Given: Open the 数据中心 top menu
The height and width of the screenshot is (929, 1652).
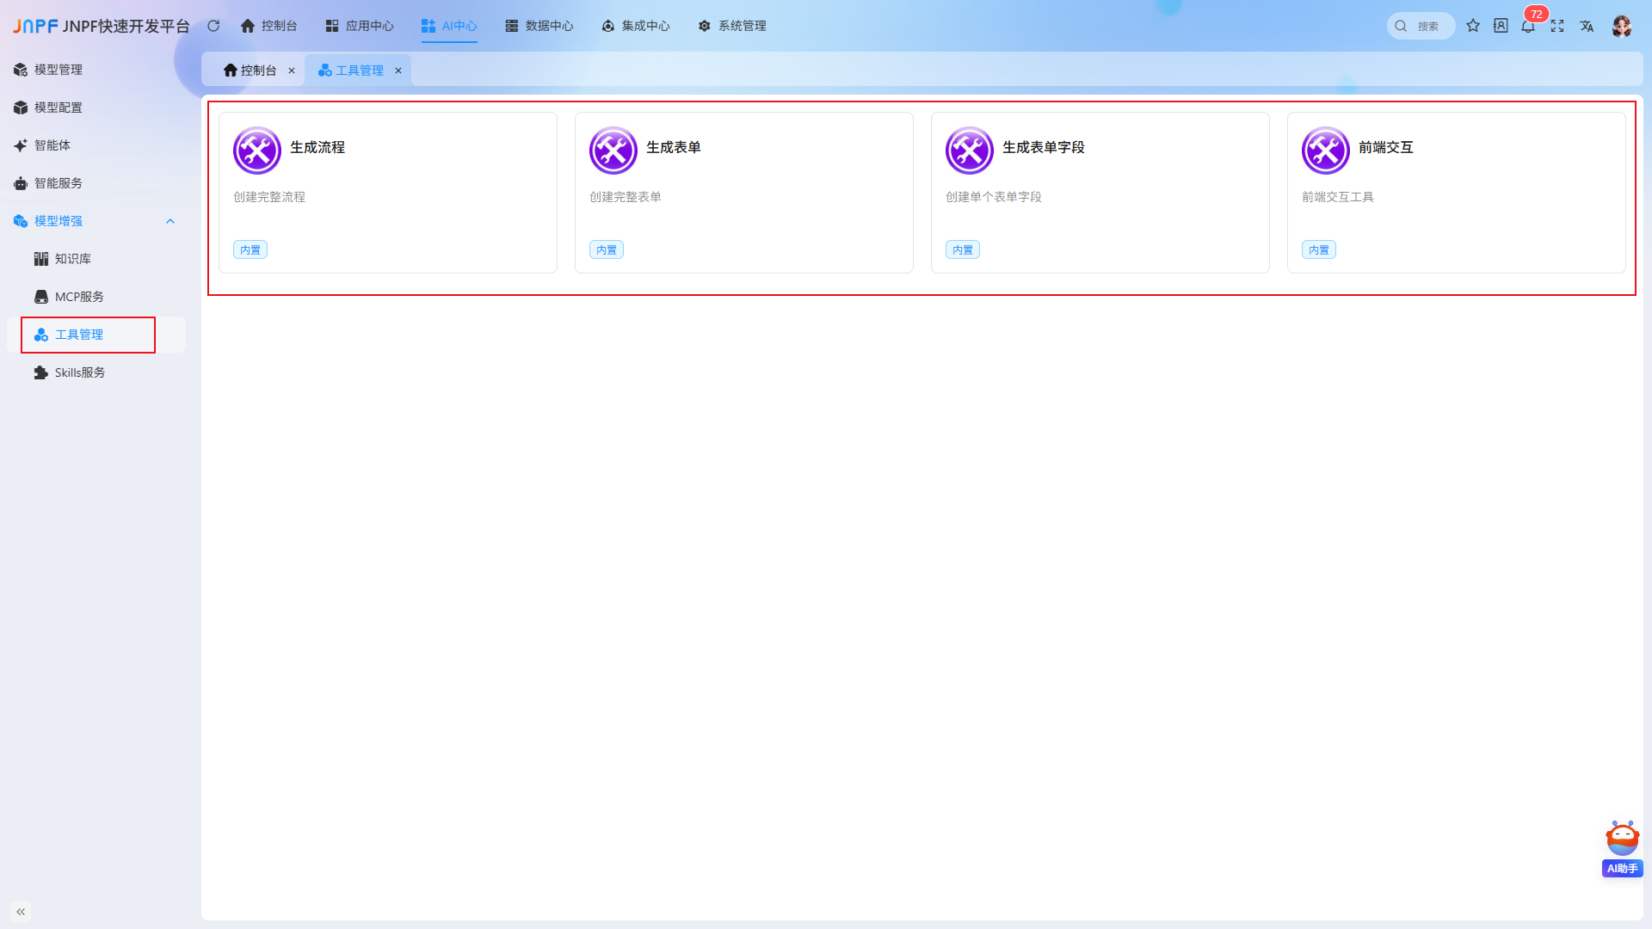Looking at the screenshot, I should (x=539, y=26).
